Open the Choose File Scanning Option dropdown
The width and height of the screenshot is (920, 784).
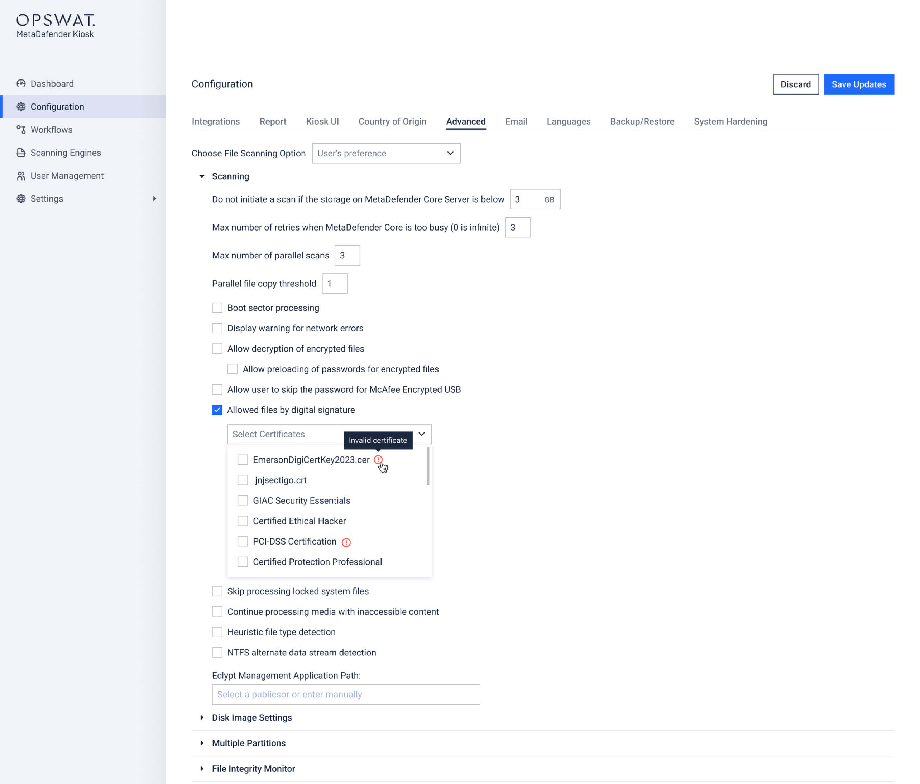coord(386,153)
